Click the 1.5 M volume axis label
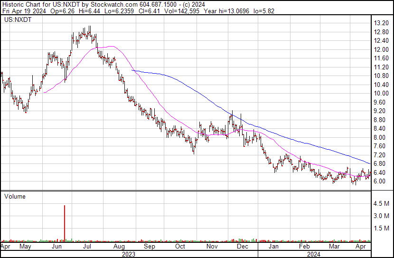This screenshot has width=394, height=258. [x=382, y=229]
